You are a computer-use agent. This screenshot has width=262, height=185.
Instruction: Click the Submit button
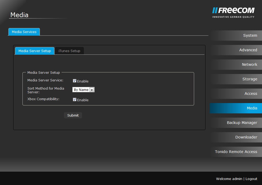point(73,115)
